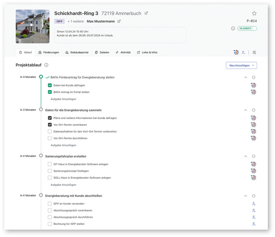Collapse 'Daten für die Energieberatung sammeln' section
The height and width of the screenshot is (237, 275).
[x=245, y=110]
